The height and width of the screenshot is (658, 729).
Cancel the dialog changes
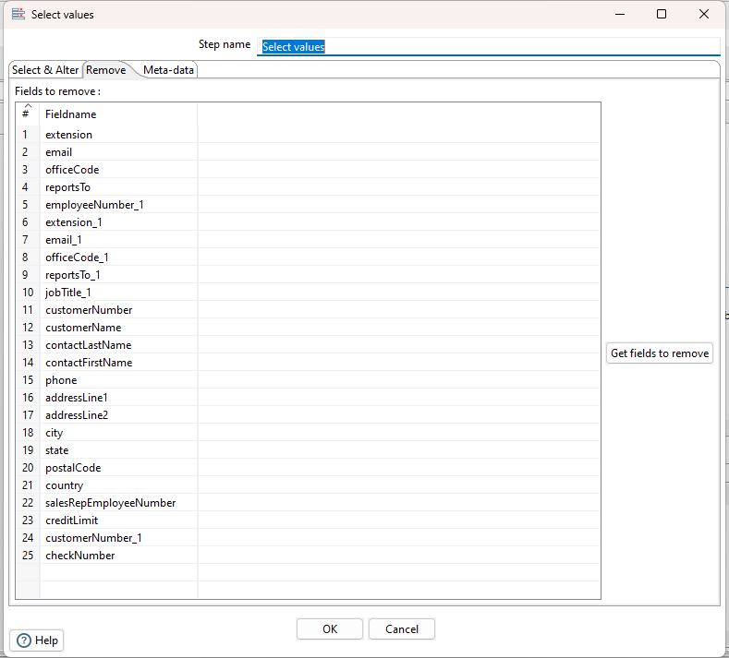[x=401, y=628]
